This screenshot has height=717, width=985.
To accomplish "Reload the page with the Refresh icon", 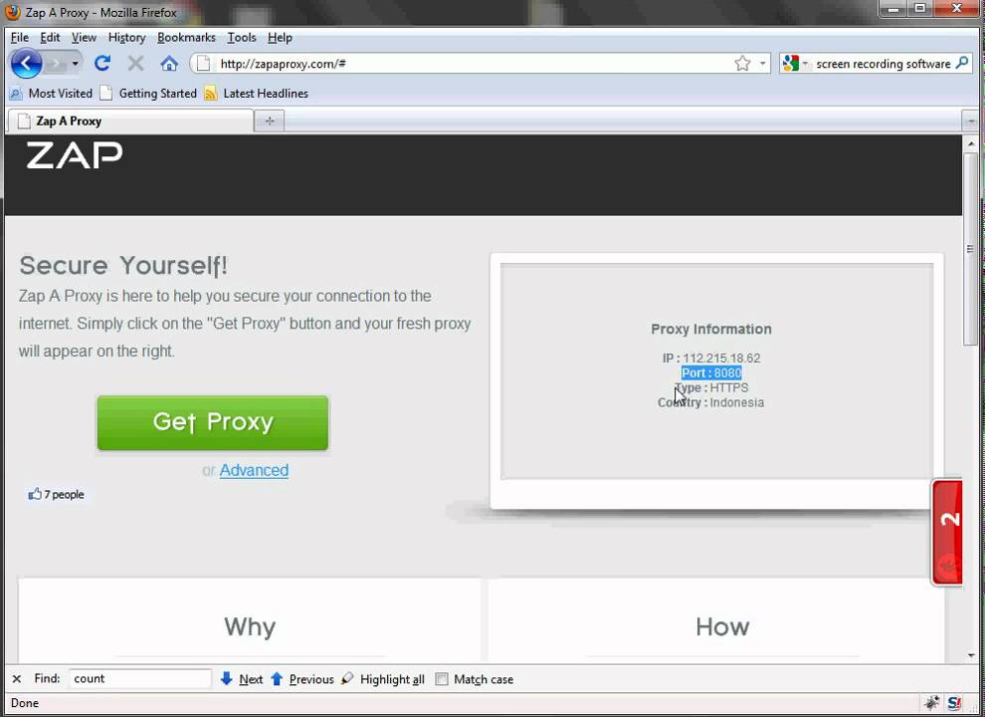I will point(102,64).
